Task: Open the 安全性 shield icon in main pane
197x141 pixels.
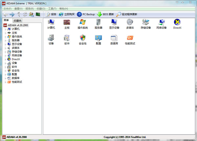Action: click(82, 40)
